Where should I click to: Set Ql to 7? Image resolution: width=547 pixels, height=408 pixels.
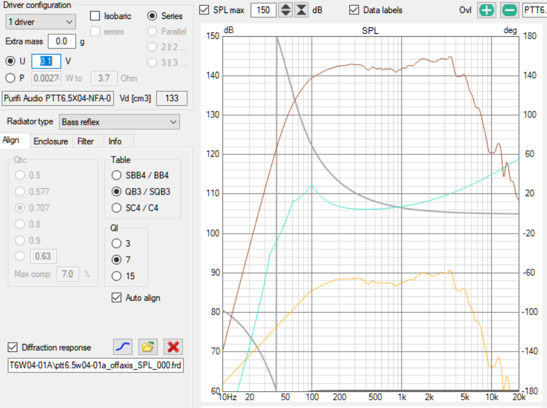tap(116, 260)
